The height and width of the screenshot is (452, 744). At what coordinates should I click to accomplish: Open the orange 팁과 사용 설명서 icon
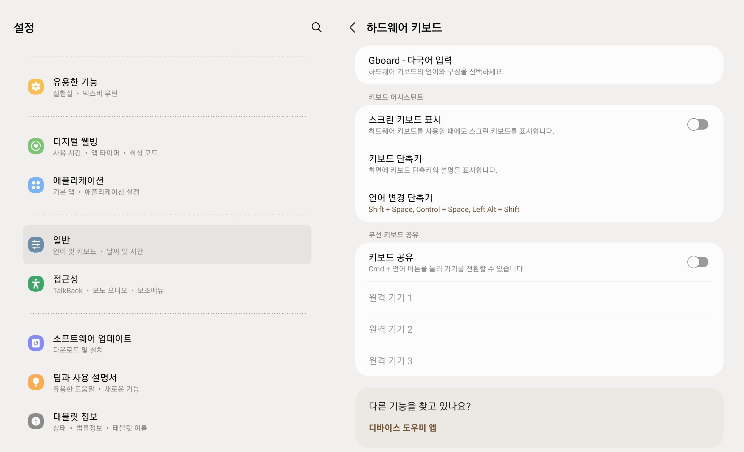[x=36, y=382]
